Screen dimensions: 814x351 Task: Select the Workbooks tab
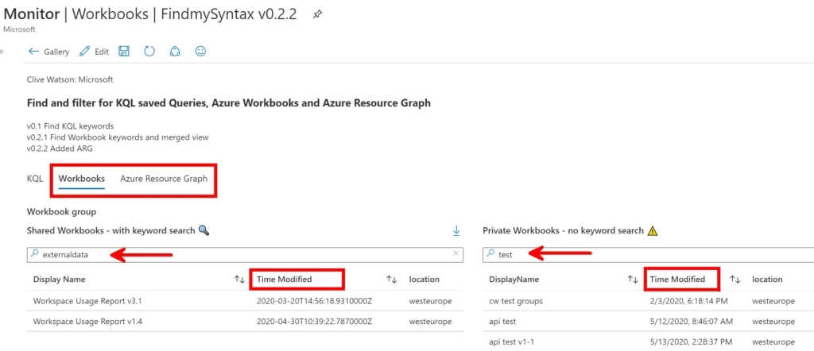pyautogui.click(x=81, y=179)
